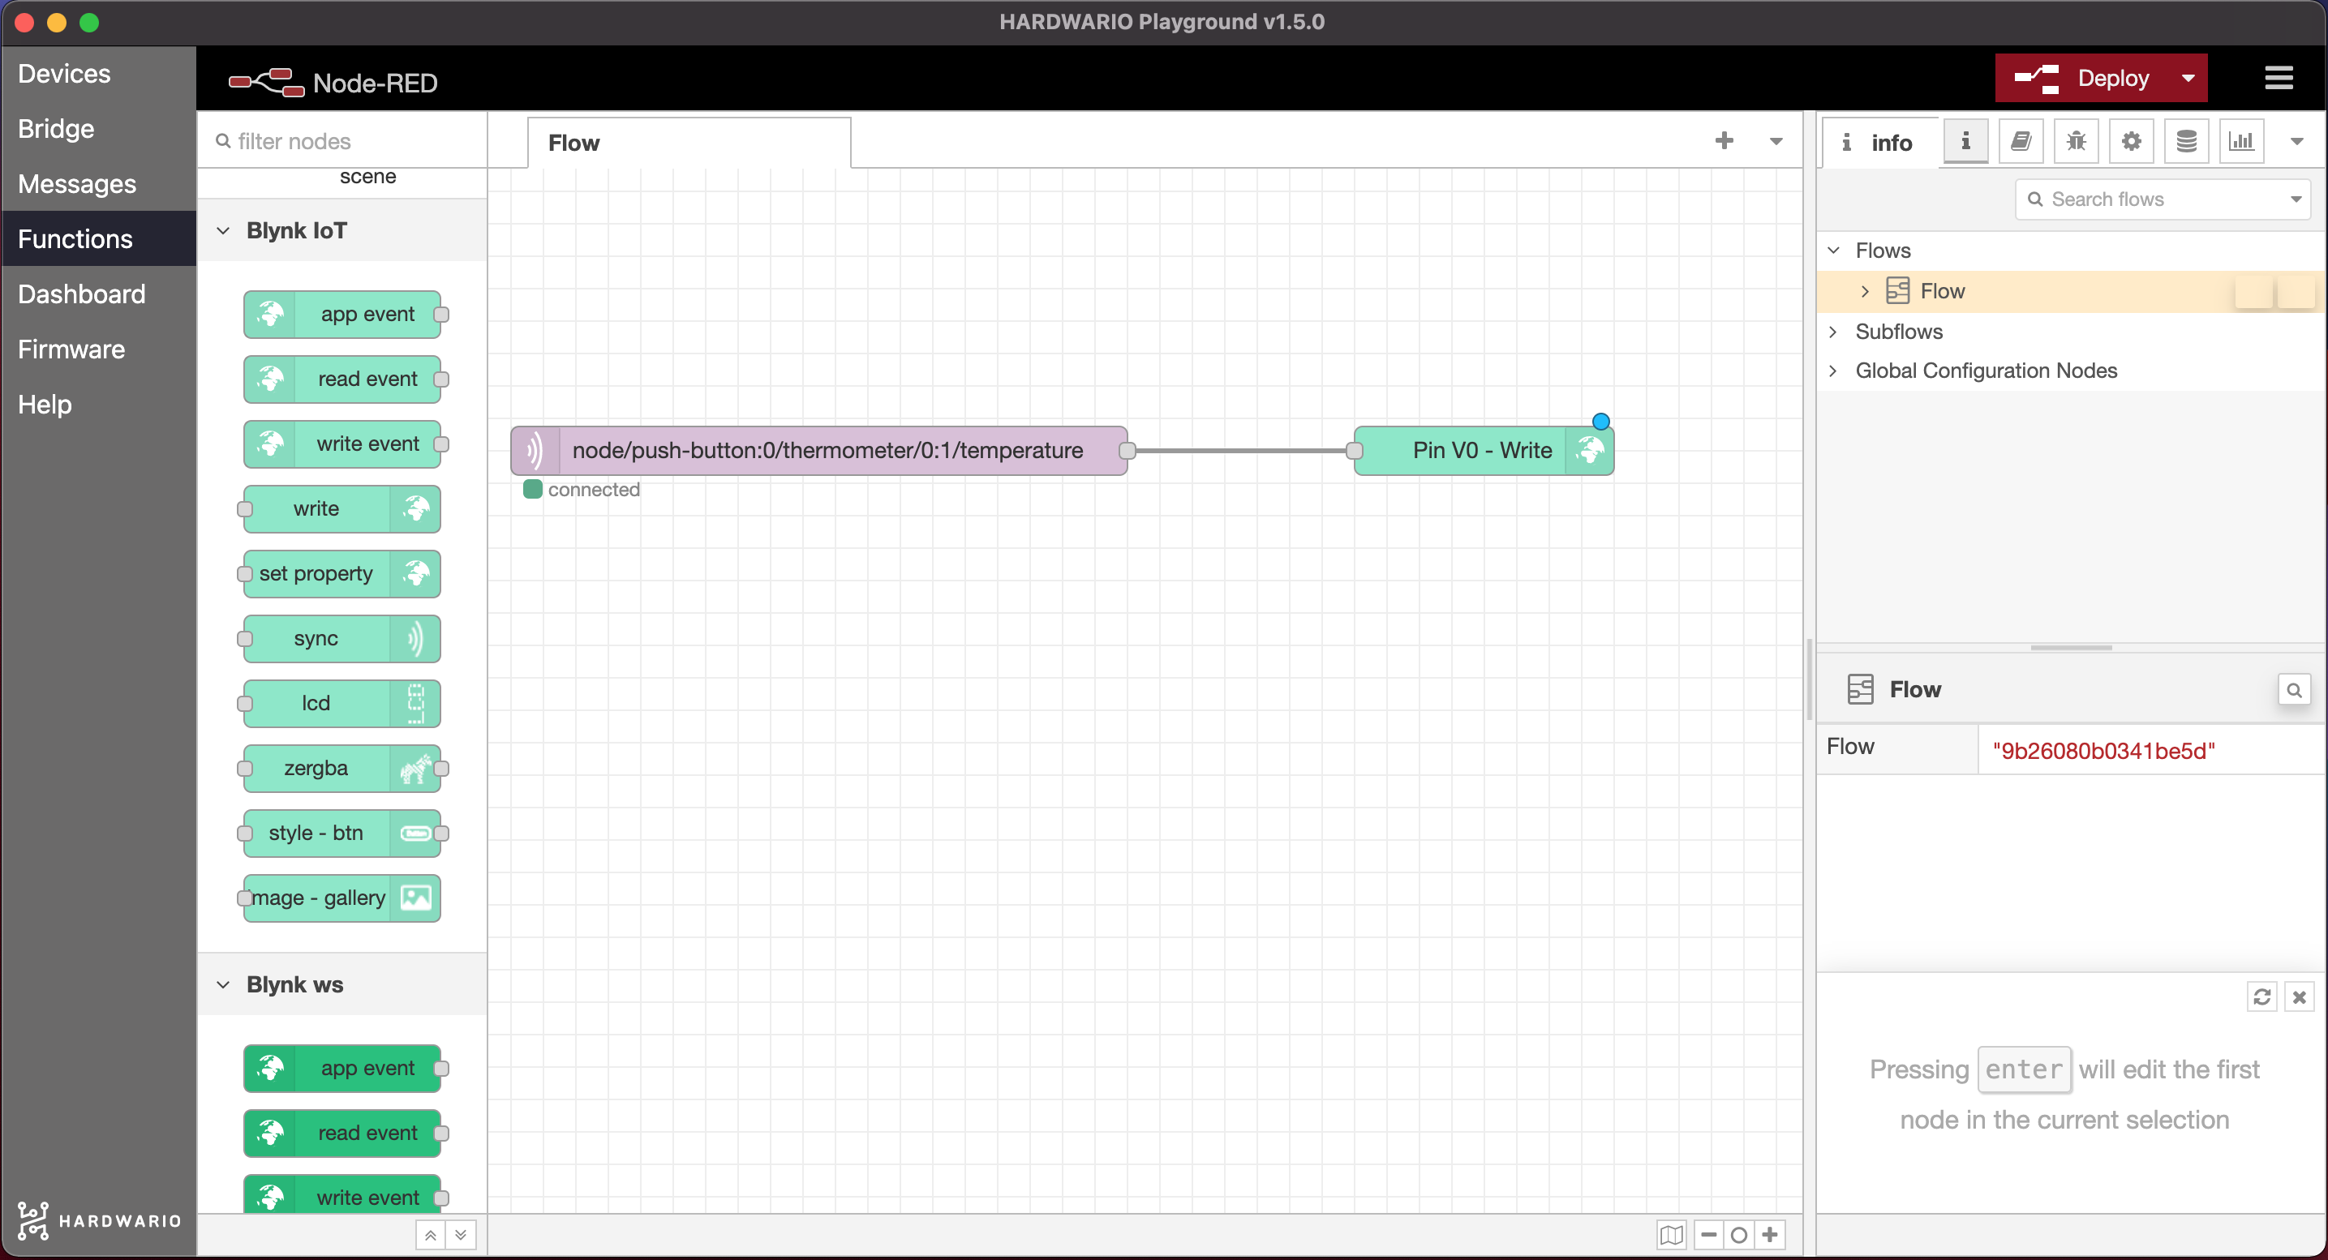Select the Pin V0 - Write node

pos(1484,451)
